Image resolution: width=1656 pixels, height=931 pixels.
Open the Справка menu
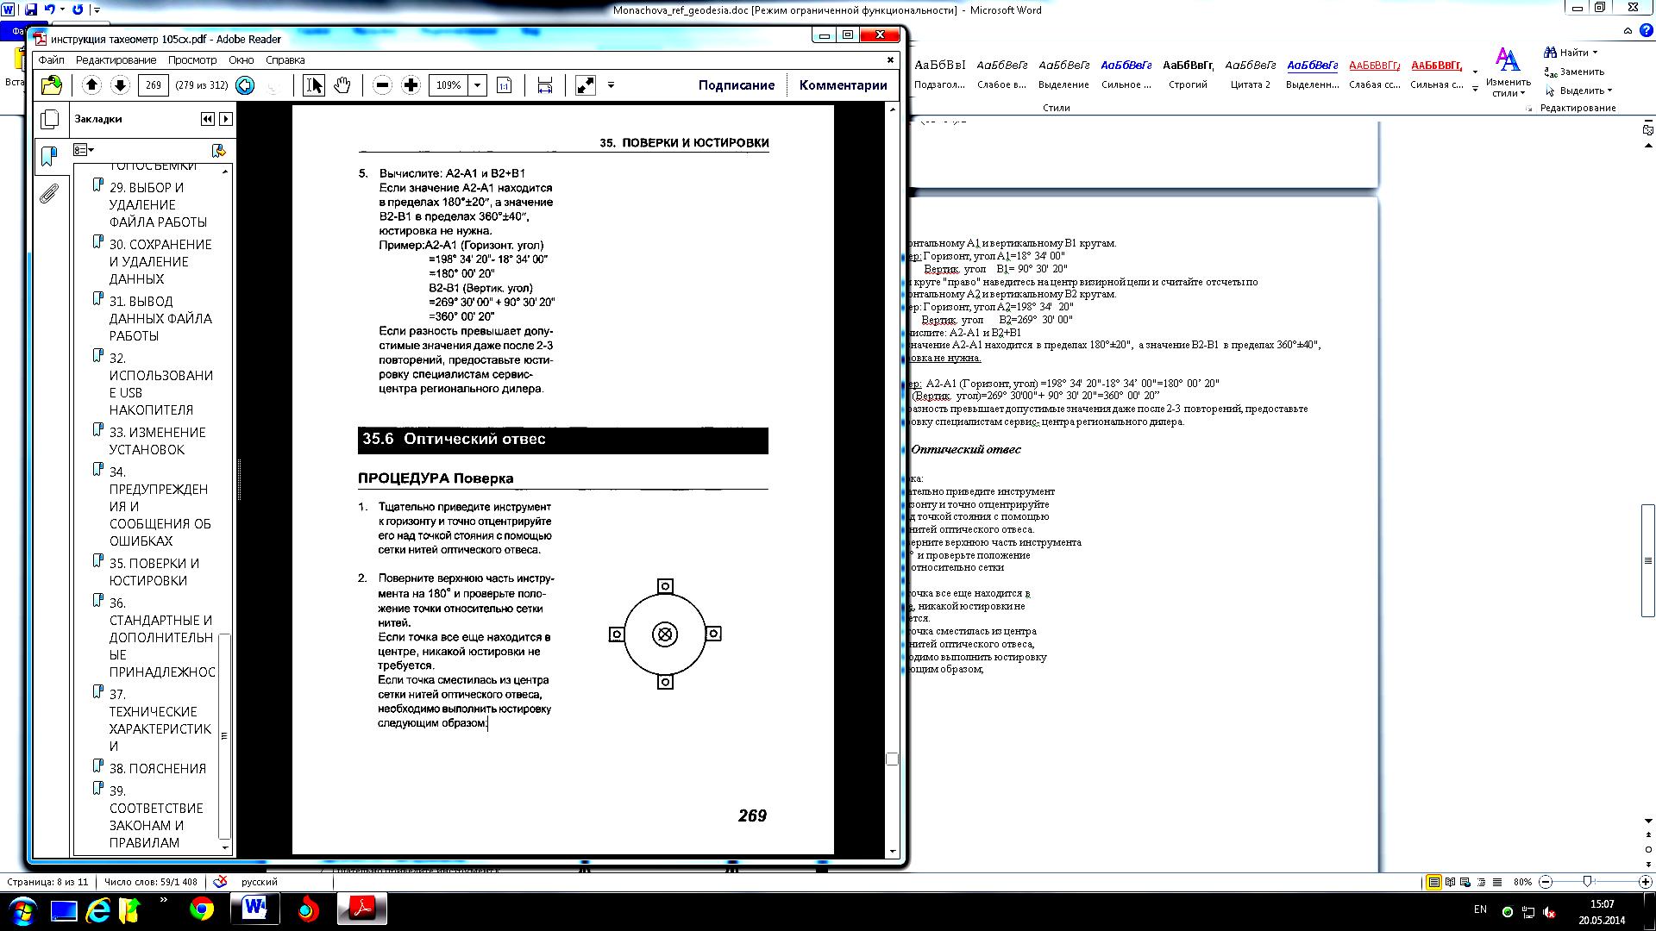pos(285,60)
